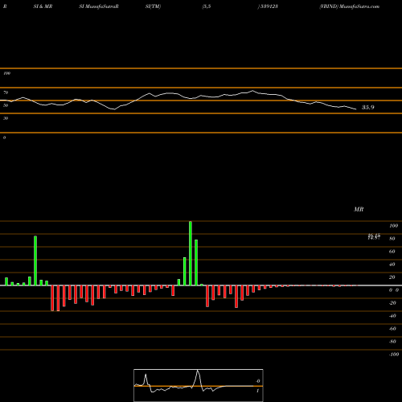The image size is (402, 402).
Task: Click the RSI current value 35.9
Action: pyautogui.click(x=368, y=107)
